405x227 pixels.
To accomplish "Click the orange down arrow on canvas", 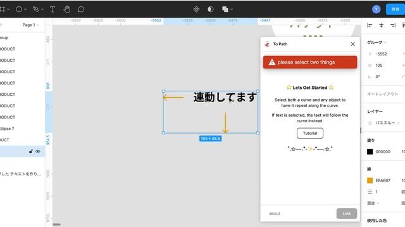I will (225, 123).
